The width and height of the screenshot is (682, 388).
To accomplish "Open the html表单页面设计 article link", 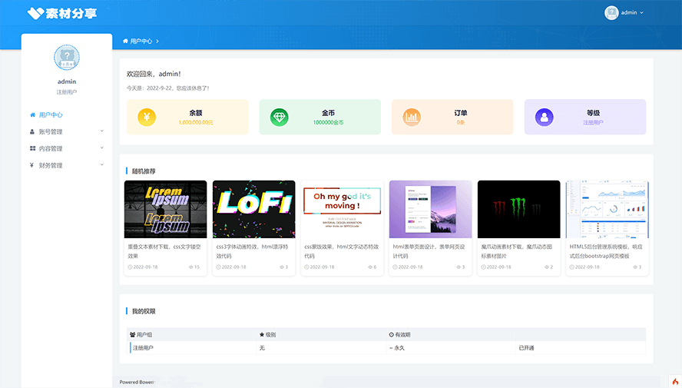I will 430,251.
